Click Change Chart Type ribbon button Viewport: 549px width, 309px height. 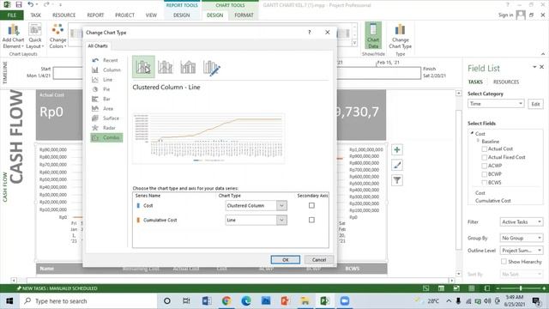pyautogui.click(x=401, y=36)
